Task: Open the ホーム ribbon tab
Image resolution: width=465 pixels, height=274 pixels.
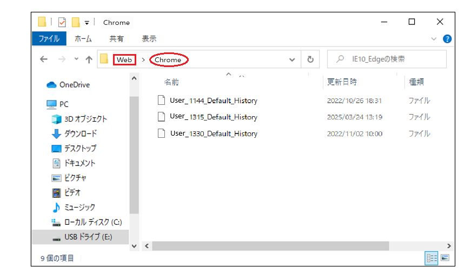Action: click(x=83, y=38)
